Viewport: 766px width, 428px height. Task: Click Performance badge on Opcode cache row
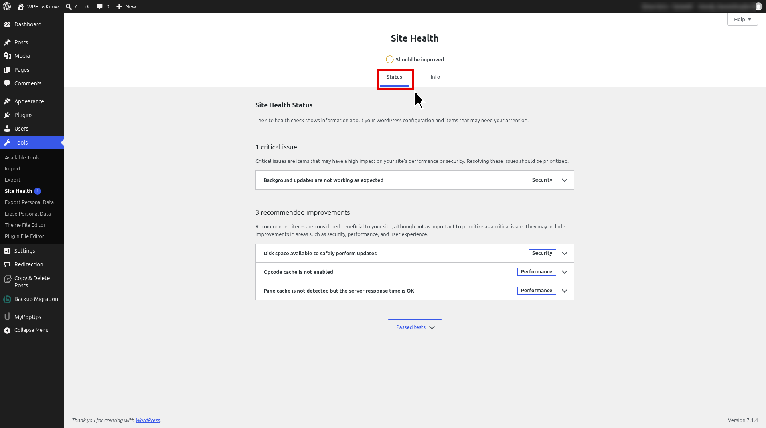coord(537,272)
